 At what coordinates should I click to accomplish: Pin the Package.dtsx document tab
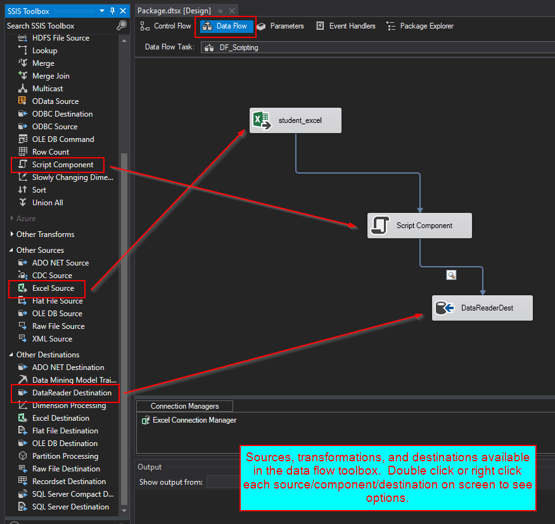(x=220, y=11)
